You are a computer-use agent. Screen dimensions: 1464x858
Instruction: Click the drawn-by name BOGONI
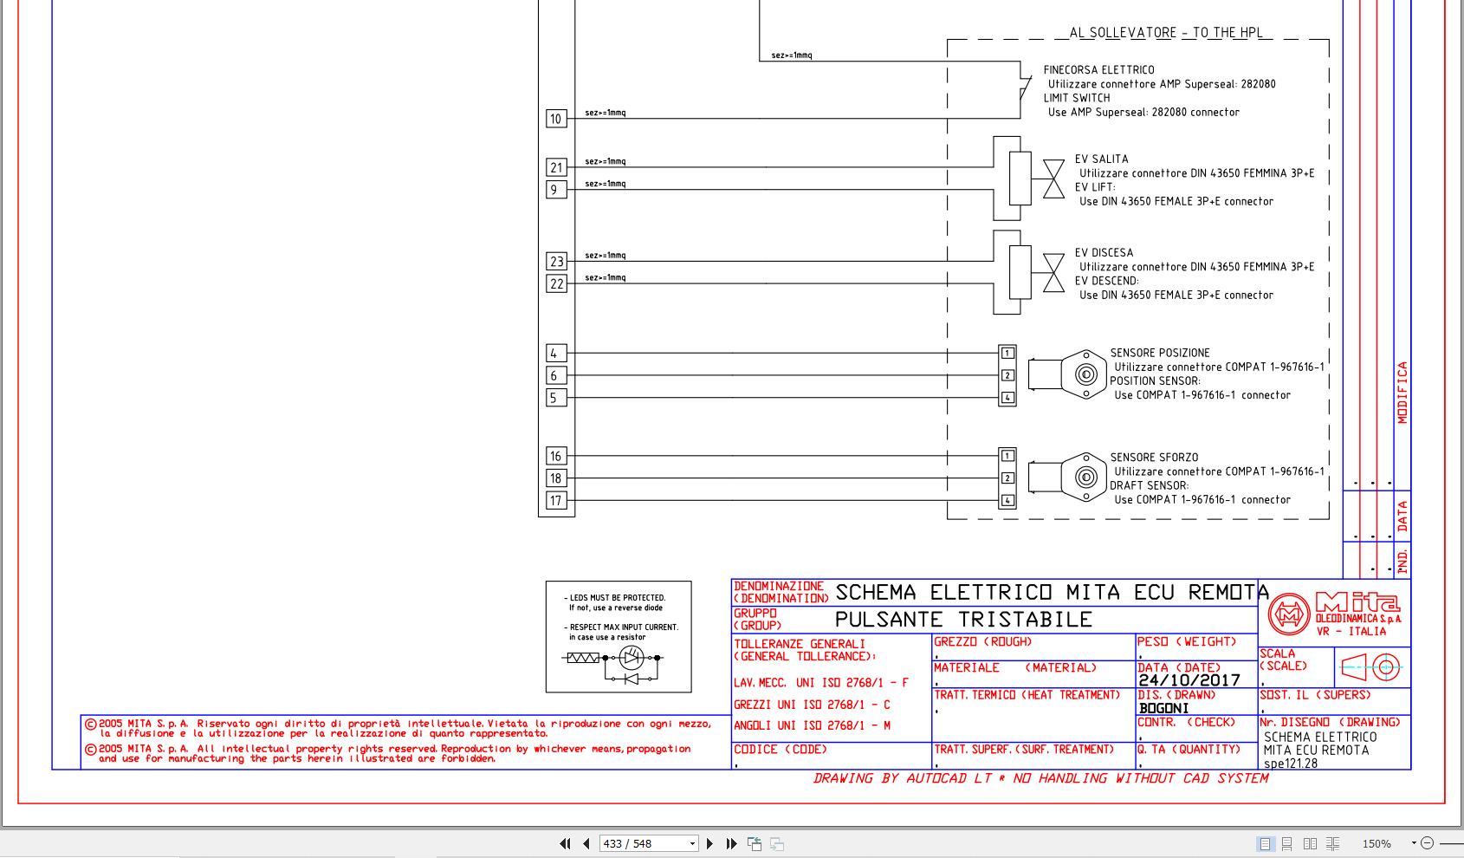tap(1163, 708)
